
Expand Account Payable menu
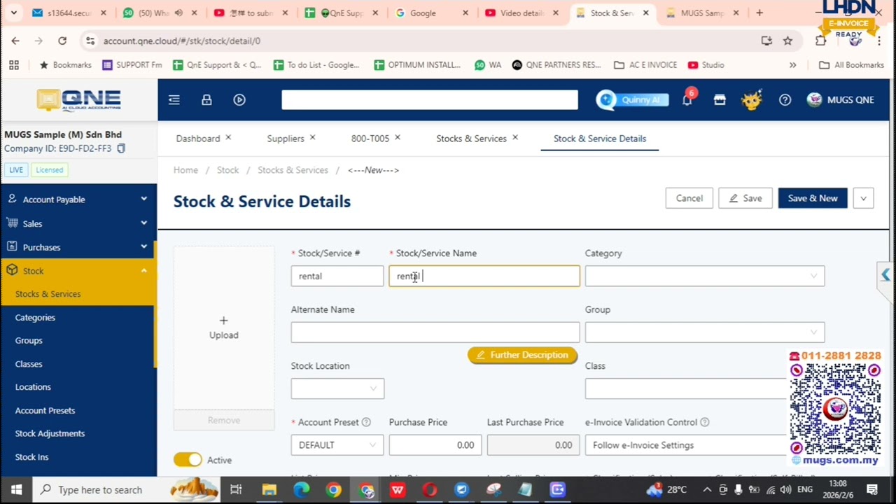pyautogui.click(x=78, y=199)
